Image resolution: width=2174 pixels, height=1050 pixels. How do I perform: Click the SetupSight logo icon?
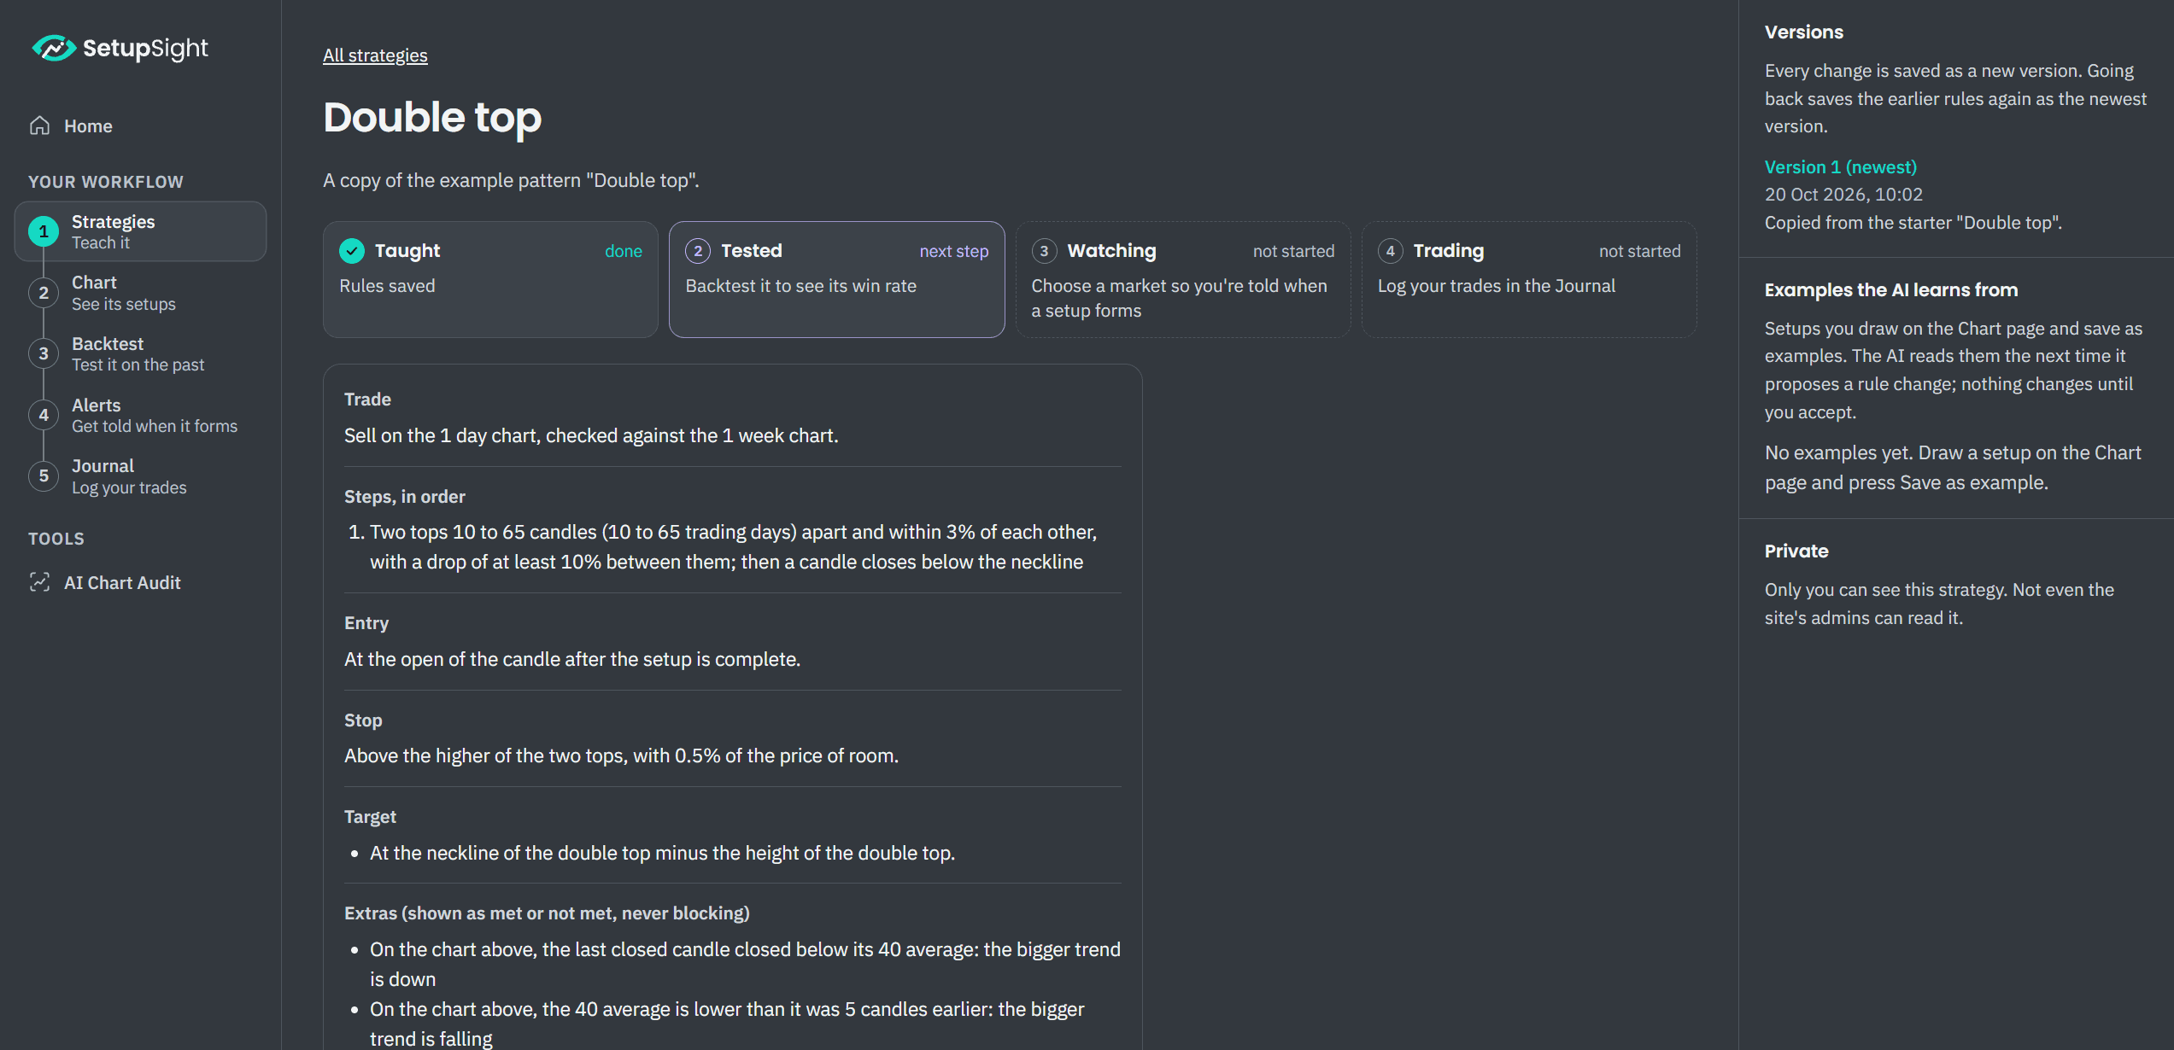53,48
